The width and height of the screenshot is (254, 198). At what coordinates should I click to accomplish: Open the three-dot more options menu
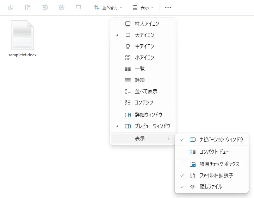(x=168, y=8)
